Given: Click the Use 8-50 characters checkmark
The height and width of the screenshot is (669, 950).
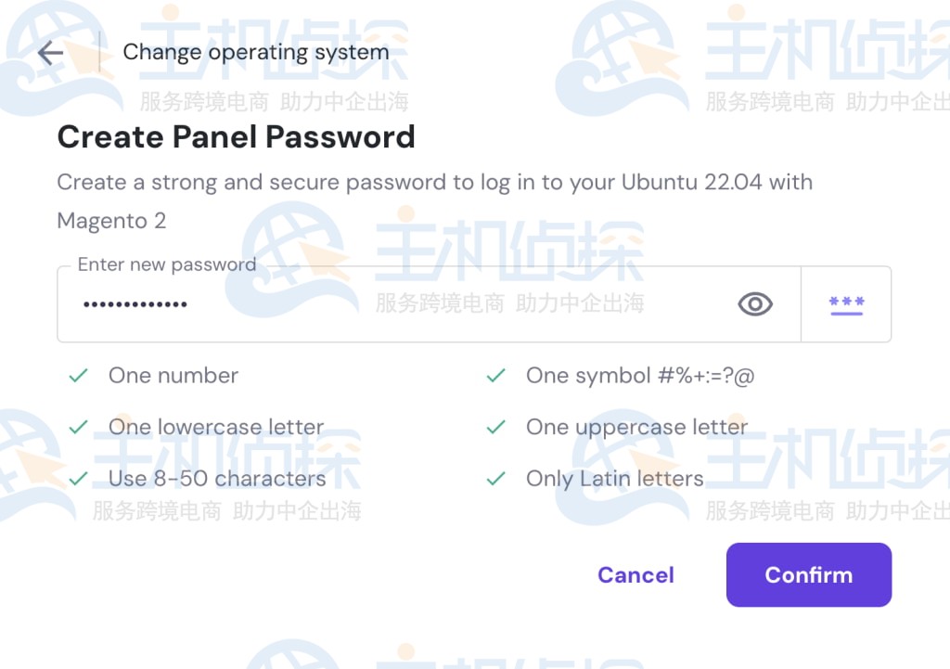Looking at the screenshot, I should (78, 479).
